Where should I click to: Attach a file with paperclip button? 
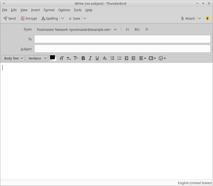[188, 18]
